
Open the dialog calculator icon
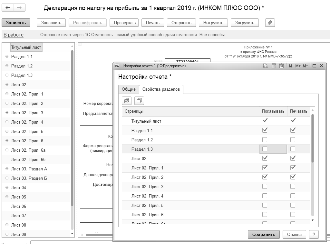coord(274,66)
